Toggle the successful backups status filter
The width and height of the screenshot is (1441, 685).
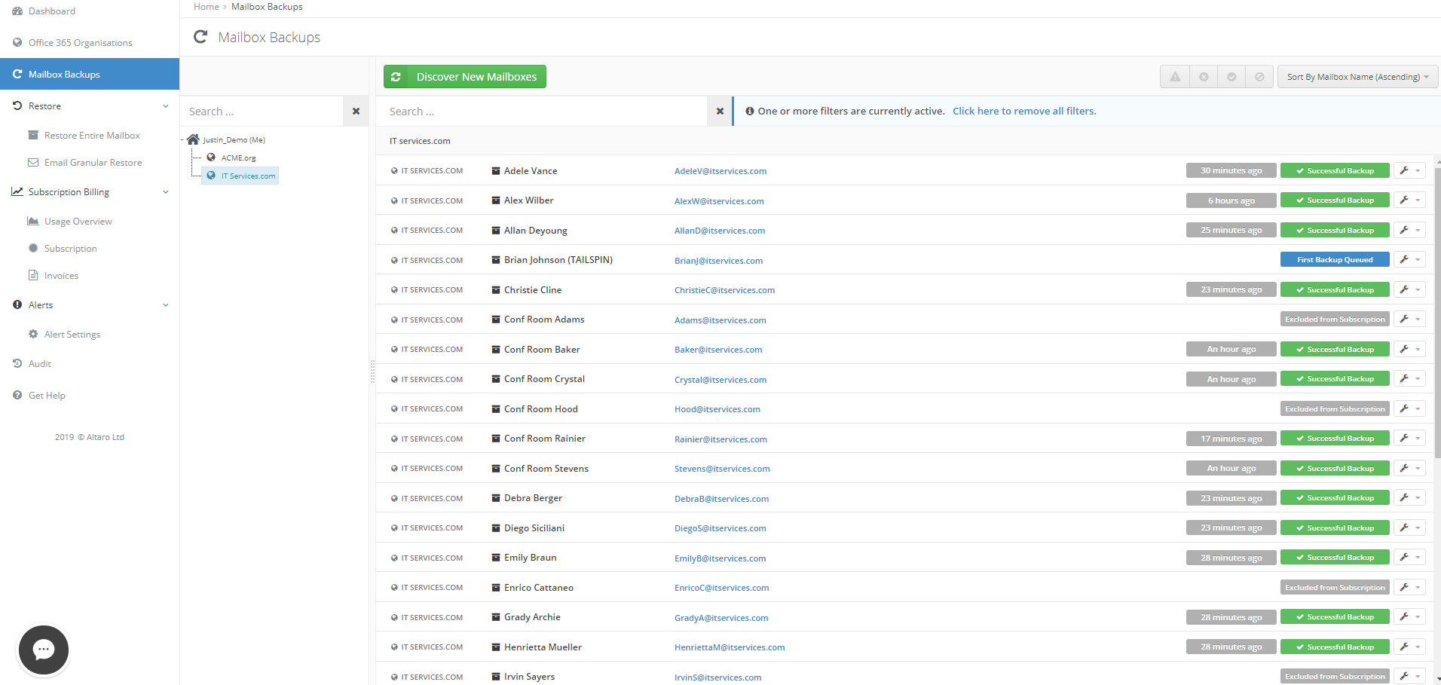[1232, 76]
